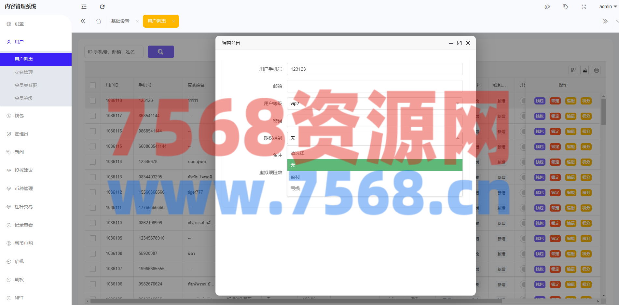Click the tag note icon in header
This screenshot has height=305, width=619.
coord(566,7)
